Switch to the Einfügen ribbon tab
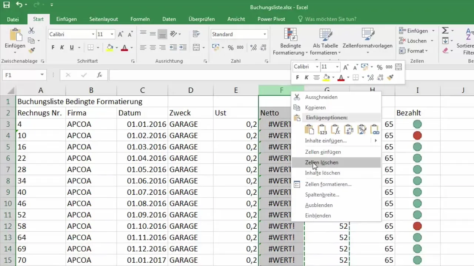This screenshot has height=266, width=474. point(67,19)
